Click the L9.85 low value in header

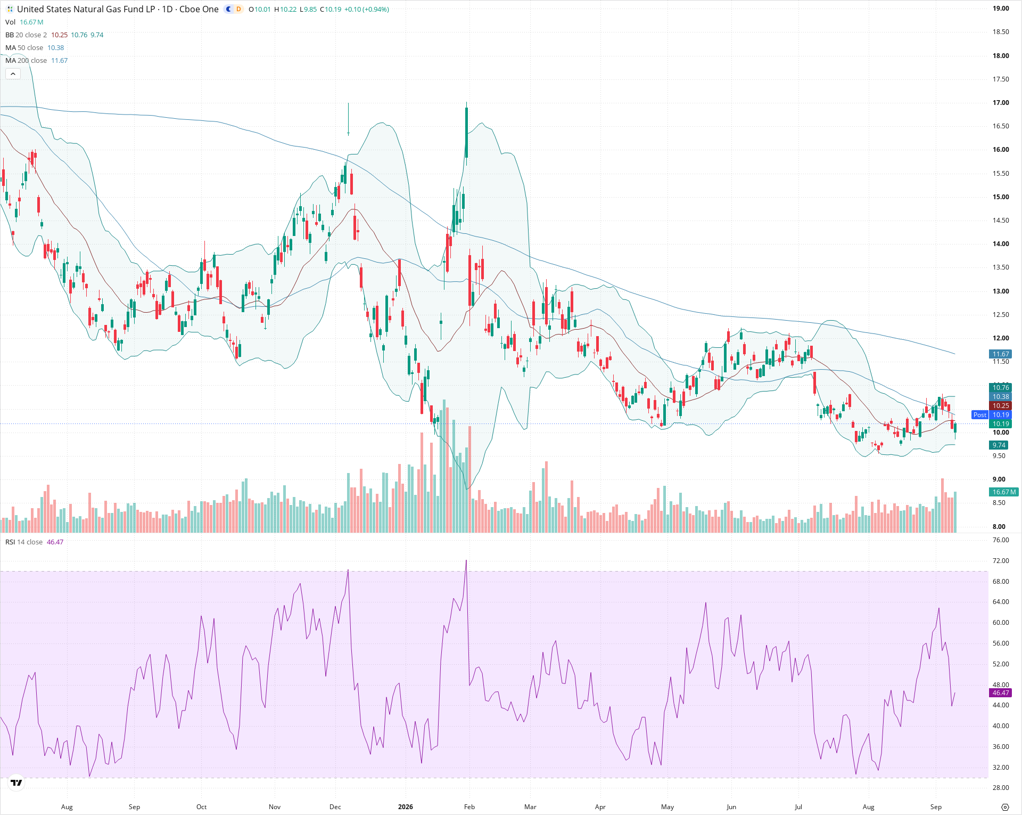tap(308, 9)
